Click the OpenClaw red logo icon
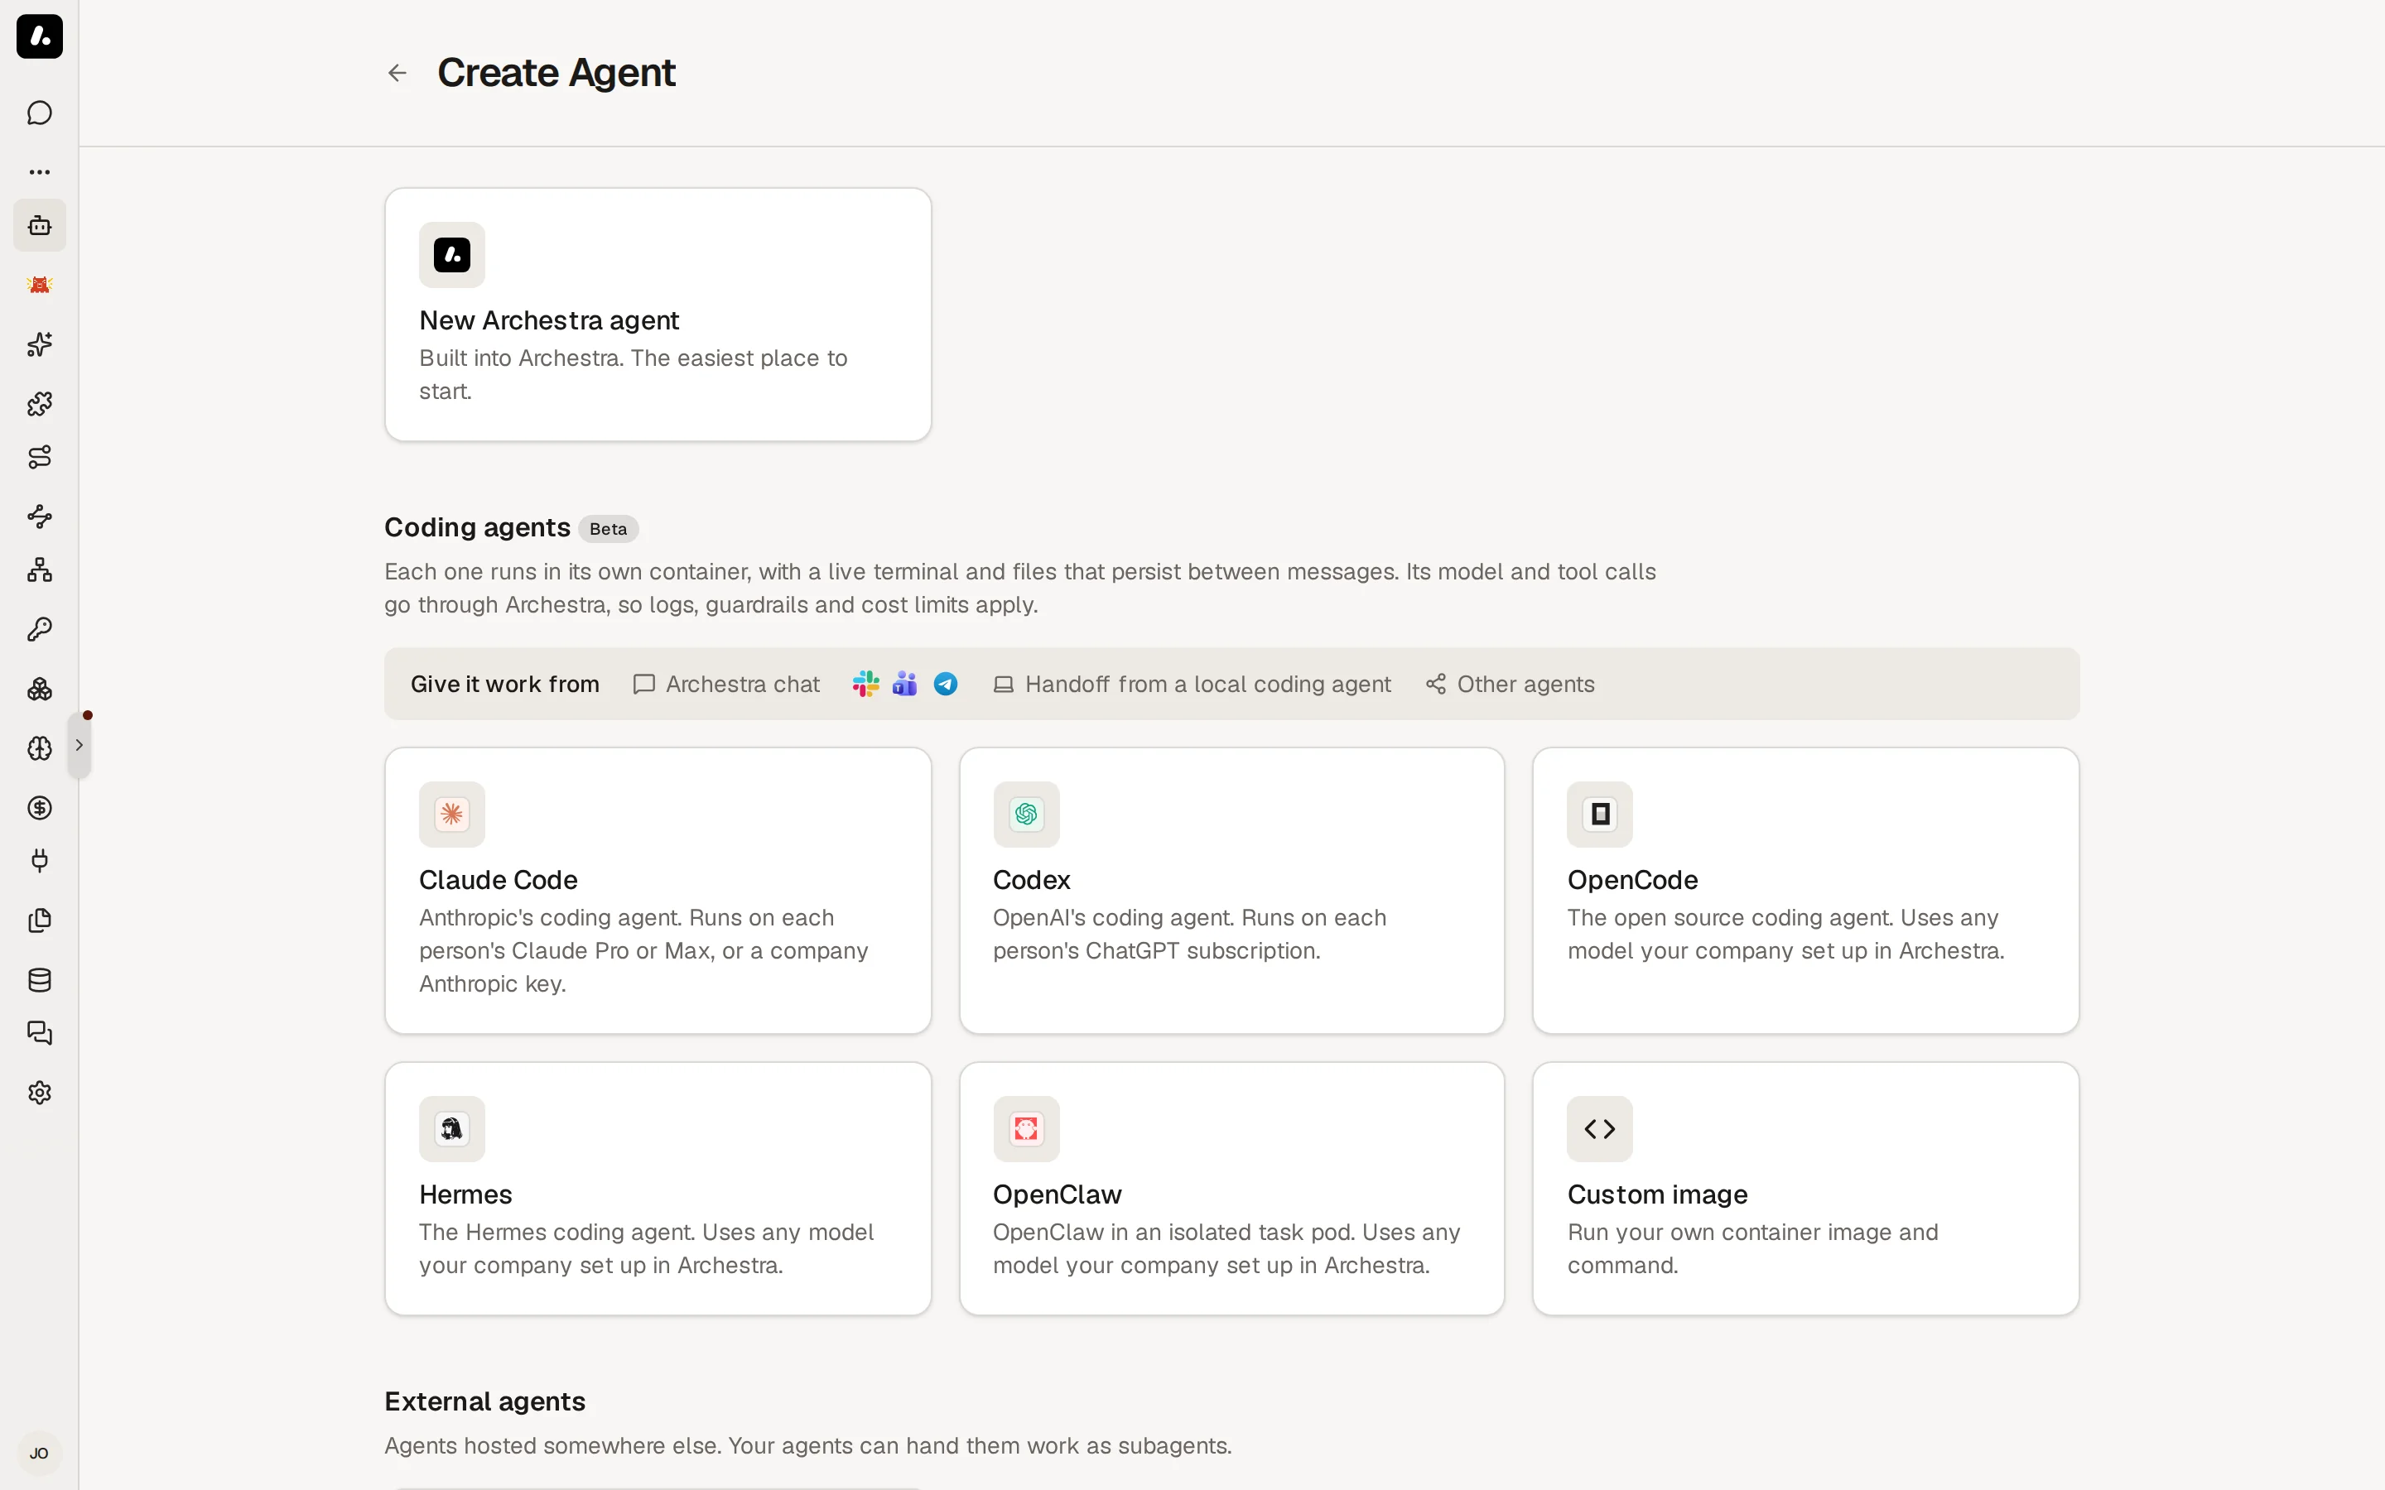 pyautogui.click(x=1026, y=1128)
